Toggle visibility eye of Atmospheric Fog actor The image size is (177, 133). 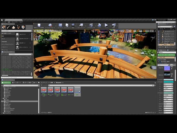158,33
